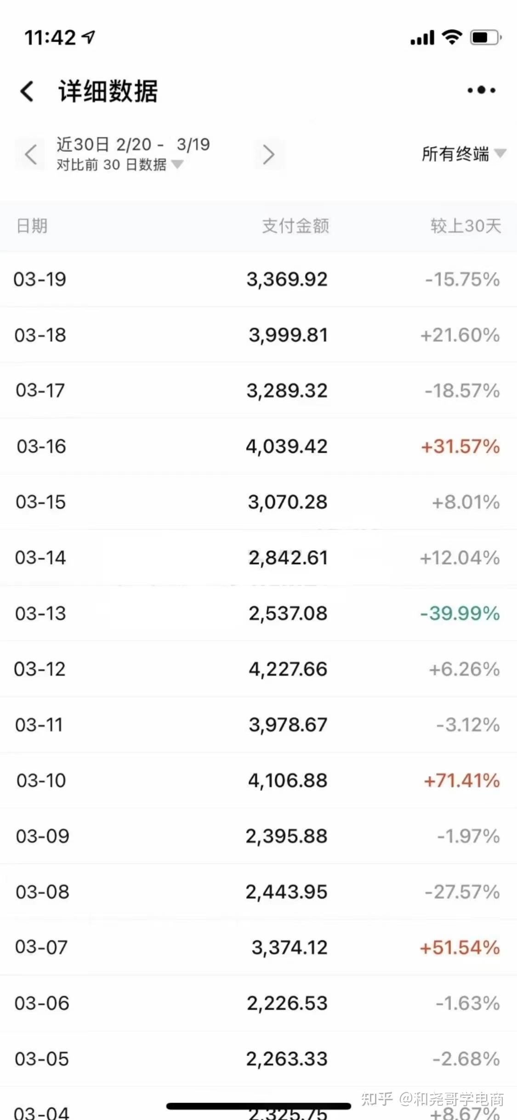Screen dimensions: 517x1120
Task: Tap the Wi-Fi status icon
Action: [452, 37]
